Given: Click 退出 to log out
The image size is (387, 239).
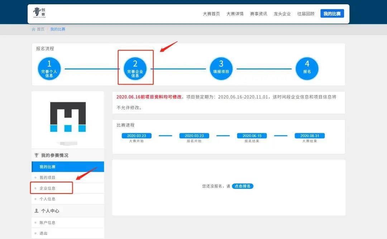Looking at the screenshot, I should click(43, 233).
